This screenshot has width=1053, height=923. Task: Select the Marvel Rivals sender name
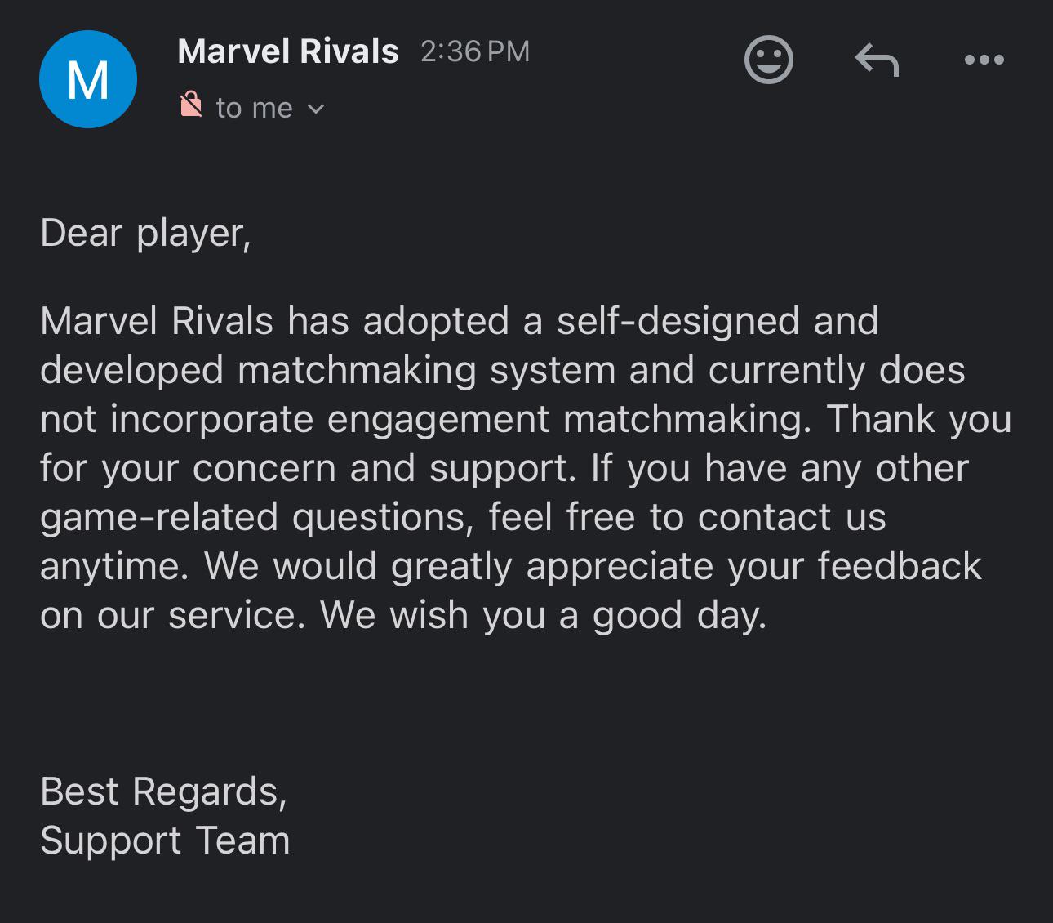[288, 51]
